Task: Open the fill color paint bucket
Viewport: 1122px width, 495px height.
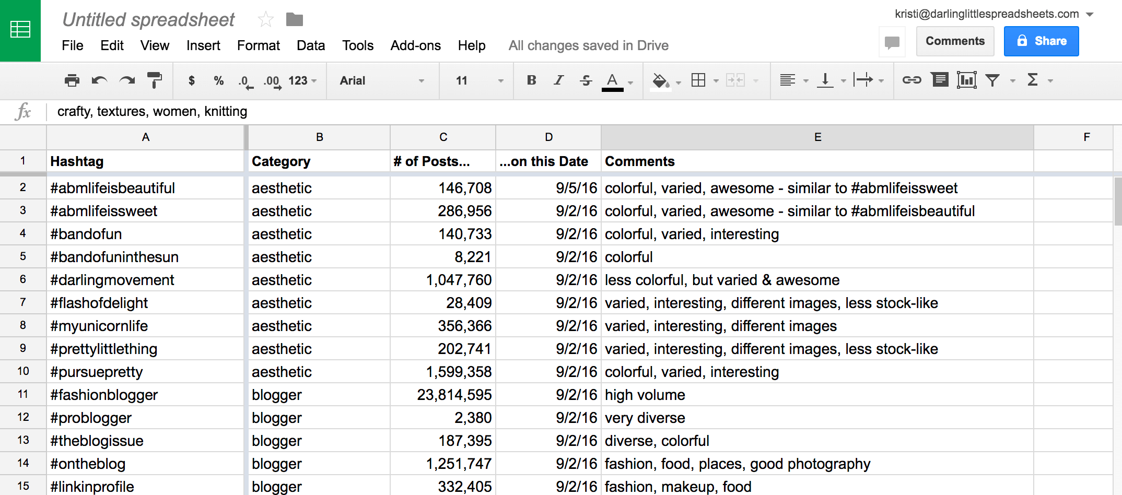Action: [661, 80]
